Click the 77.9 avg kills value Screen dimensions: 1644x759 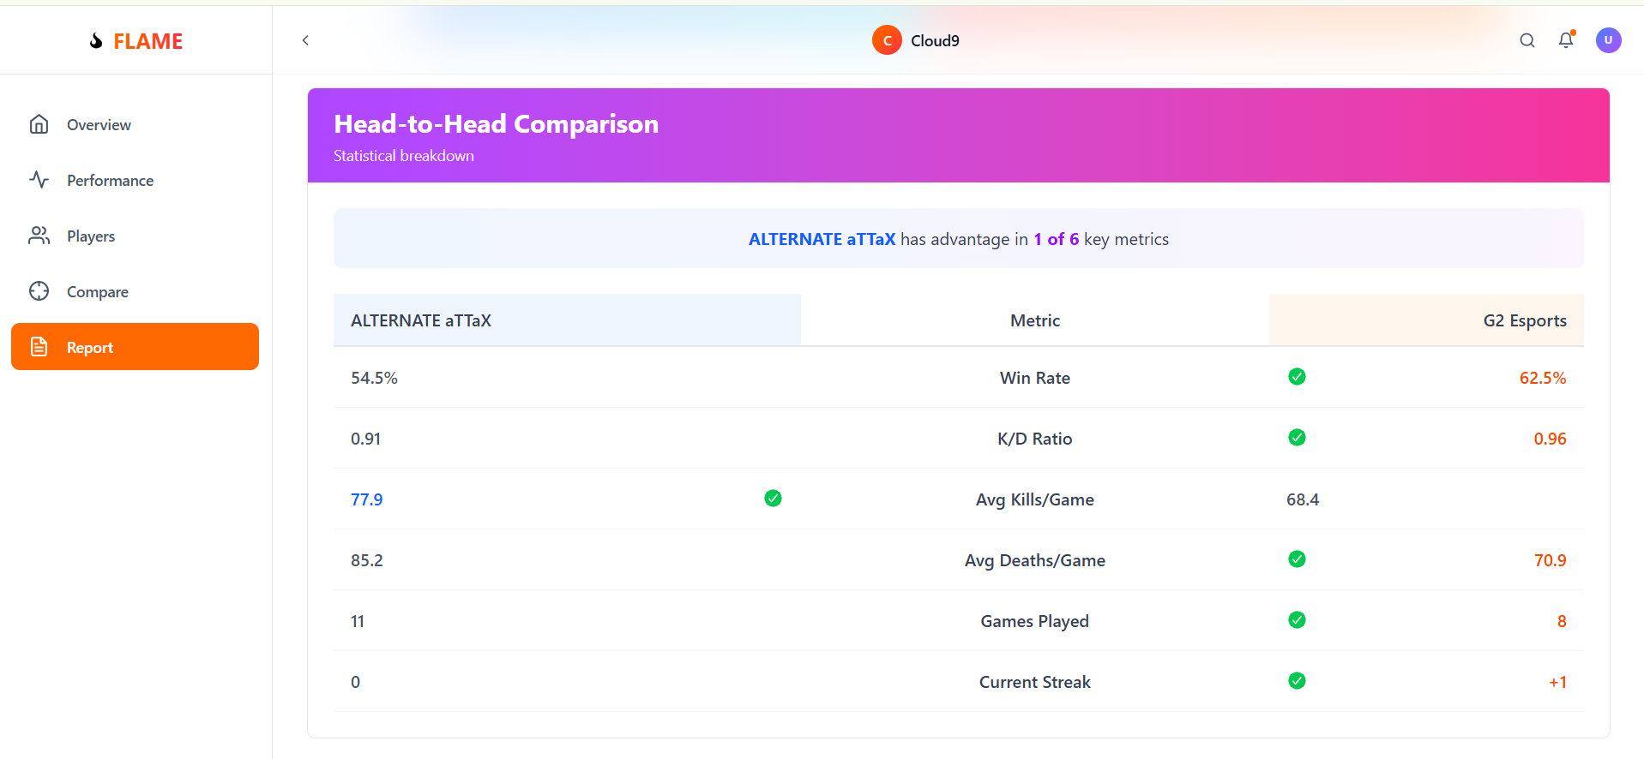(x=366, y=499)
